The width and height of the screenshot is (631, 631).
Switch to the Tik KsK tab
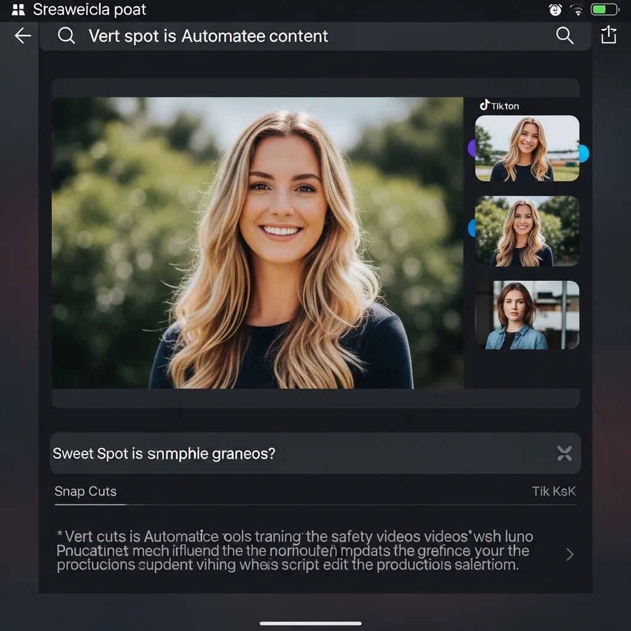pos(553,491)
